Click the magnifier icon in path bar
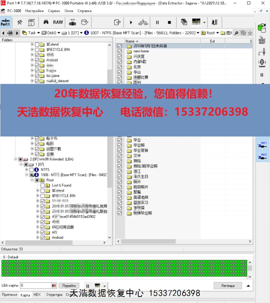270x303 pixels. pyautogui.click(x=236, y=33)
